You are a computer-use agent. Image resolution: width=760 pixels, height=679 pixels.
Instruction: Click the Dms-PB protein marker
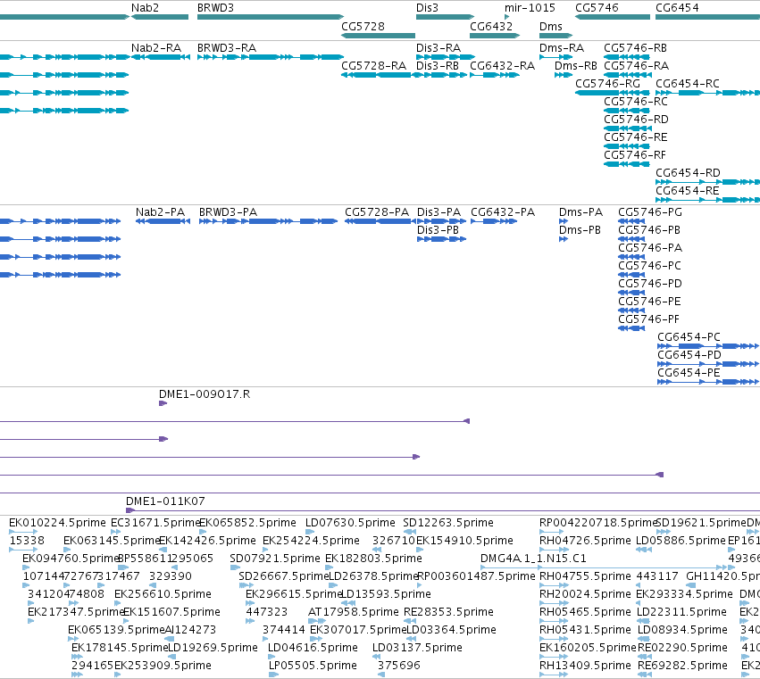[x=564, y=239]
